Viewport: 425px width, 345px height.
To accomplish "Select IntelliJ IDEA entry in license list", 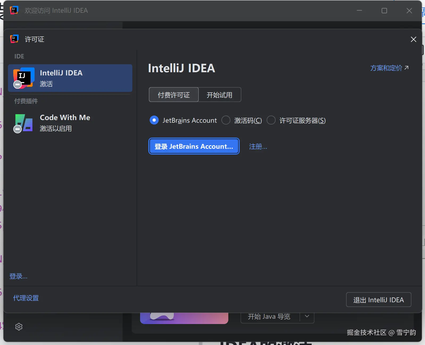I will [x=70, y=78].
